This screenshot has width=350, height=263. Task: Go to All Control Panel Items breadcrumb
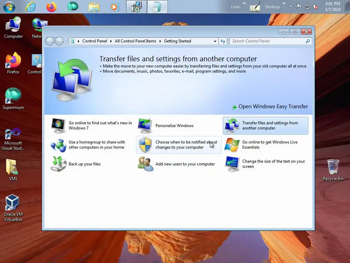point(135,41)
